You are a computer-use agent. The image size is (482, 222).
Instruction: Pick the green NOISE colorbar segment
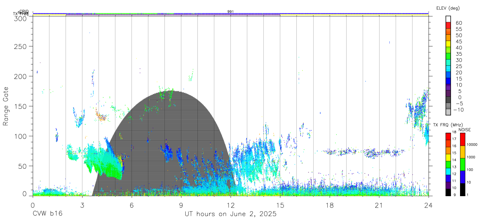tap(462, 164)
